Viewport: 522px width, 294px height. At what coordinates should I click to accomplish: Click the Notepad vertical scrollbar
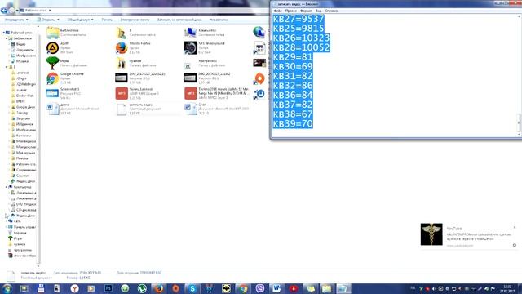click(x=519, y=75)
